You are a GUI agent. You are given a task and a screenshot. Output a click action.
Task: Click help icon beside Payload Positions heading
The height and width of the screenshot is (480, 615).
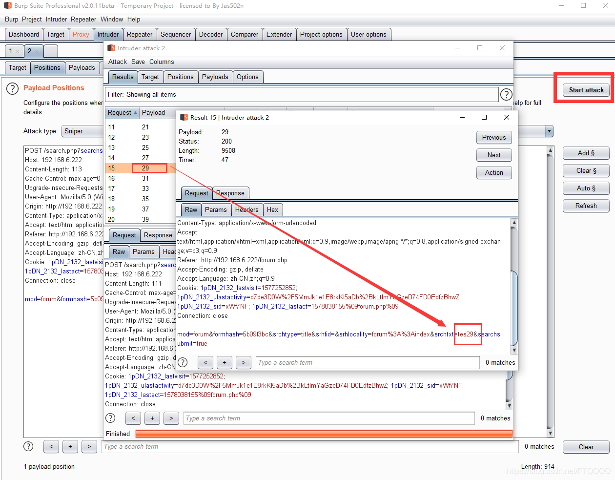click(x=12, y=88)
